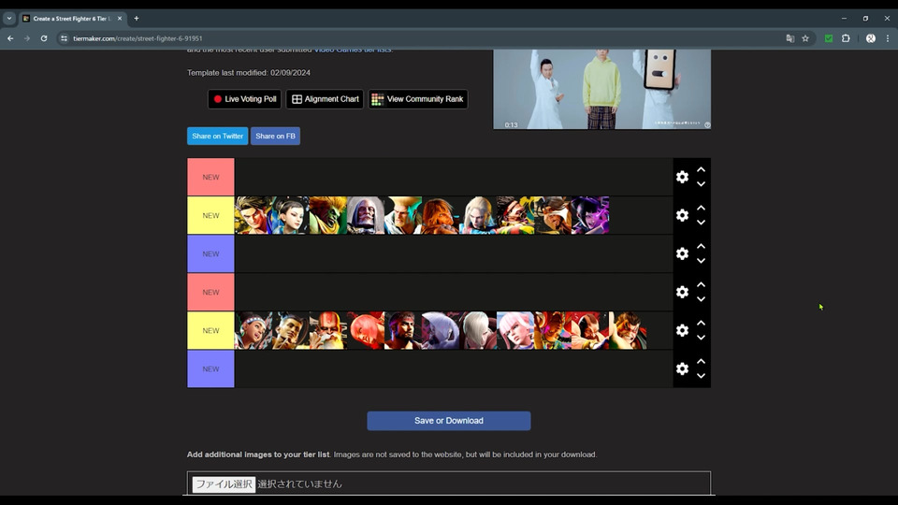Open gear for the blue tier below Chun-Li's row
Image resolution: width=898 pixels, height=505 pixels.
coord(682,253)
